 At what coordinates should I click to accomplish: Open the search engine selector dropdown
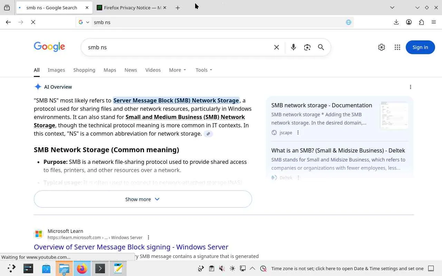[84, 22]
